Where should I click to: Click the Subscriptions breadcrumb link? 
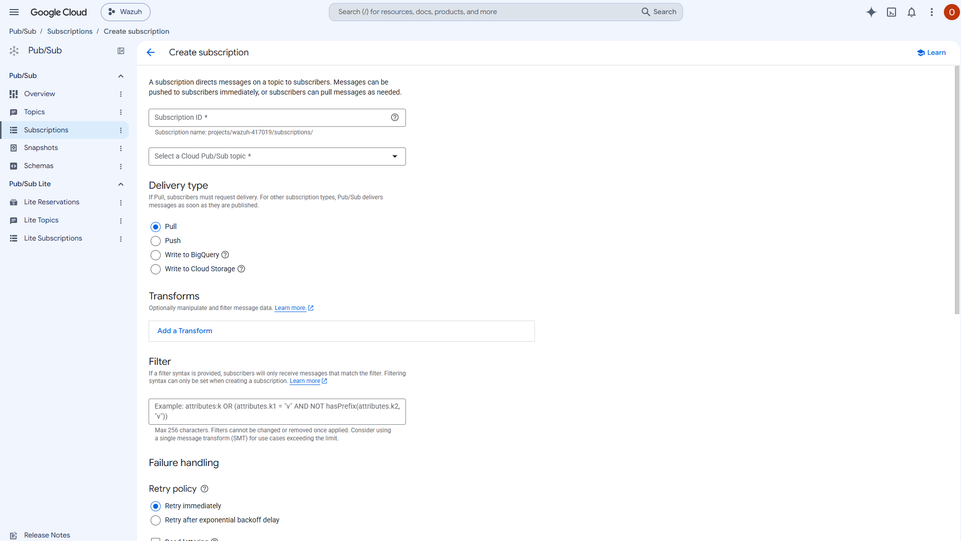(70, 31)
